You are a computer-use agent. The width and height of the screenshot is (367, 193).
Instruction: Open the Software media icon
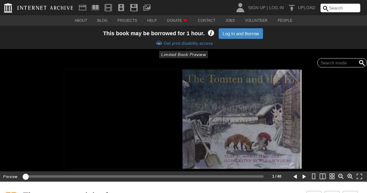click(x=134, y=8)
